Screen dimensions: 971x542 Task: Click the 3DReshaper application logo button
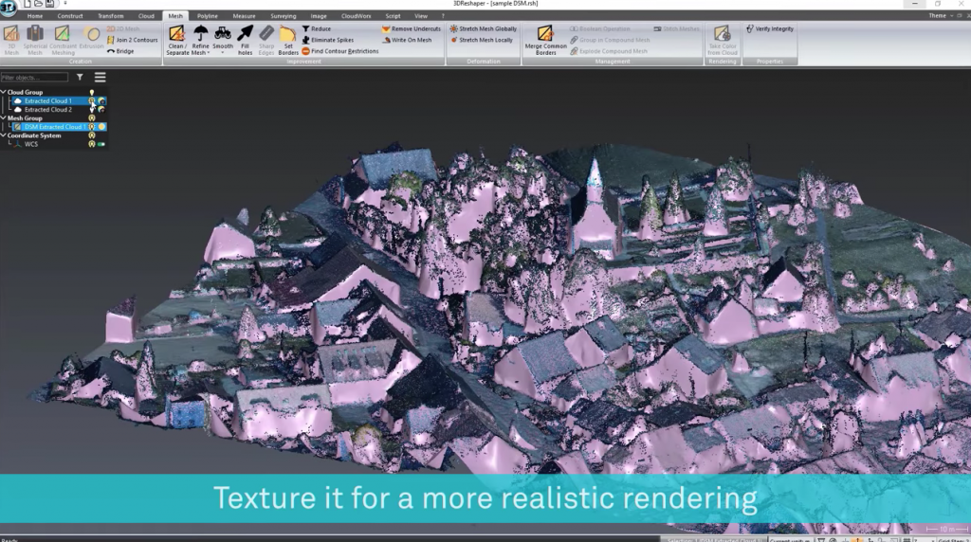pos(8,8)
